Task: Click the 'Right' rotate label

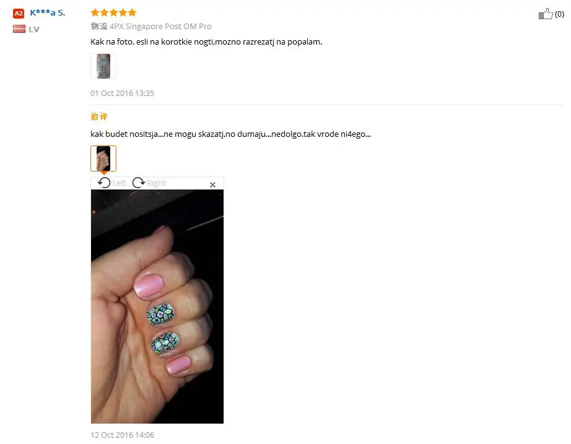Action: click(156, 183)
